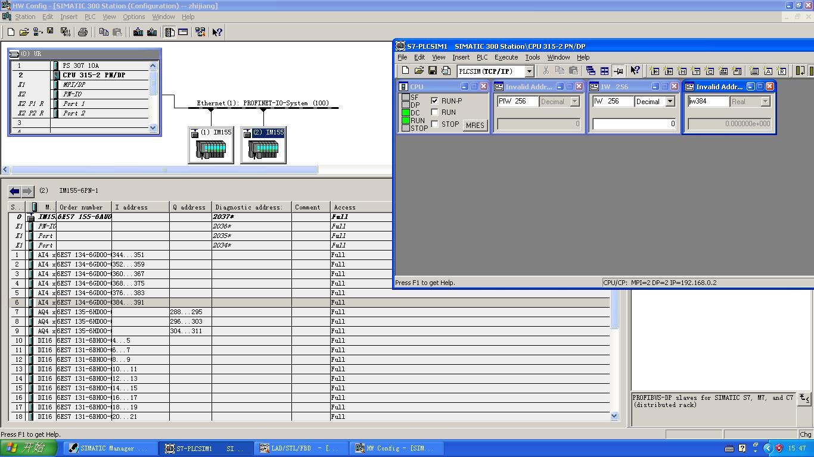
Task: Insert Counter via PLCSIM toolbar icon
Action: [x=709, y=71]
